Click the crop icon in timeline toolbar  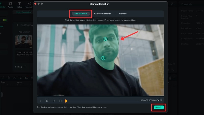[x=27, y=78]
